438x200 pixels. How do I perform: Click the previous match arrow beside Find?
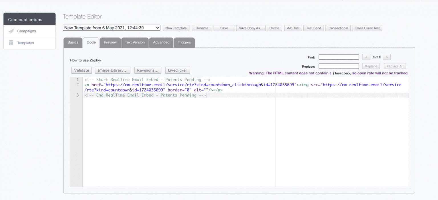pos(366,57)
